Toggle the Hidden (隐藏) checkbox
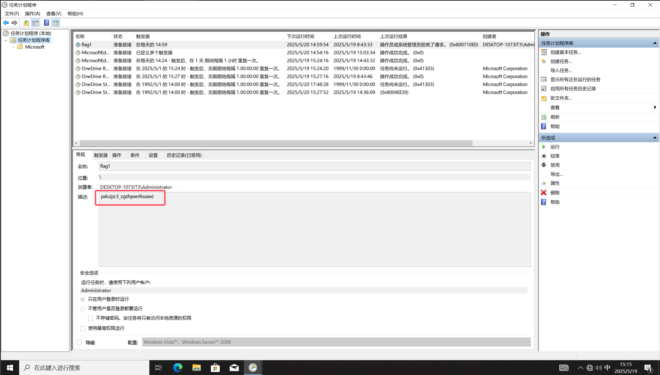 coord(79,342)
